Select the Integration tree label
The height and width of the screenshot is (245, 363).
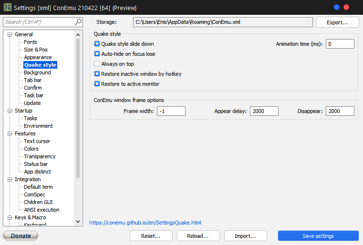tap(28, 179)
